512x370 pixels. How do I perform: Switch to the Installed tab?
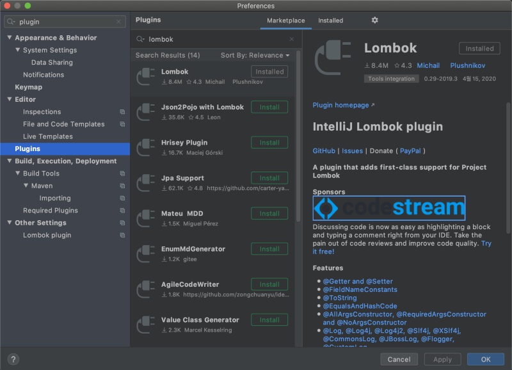330,20
